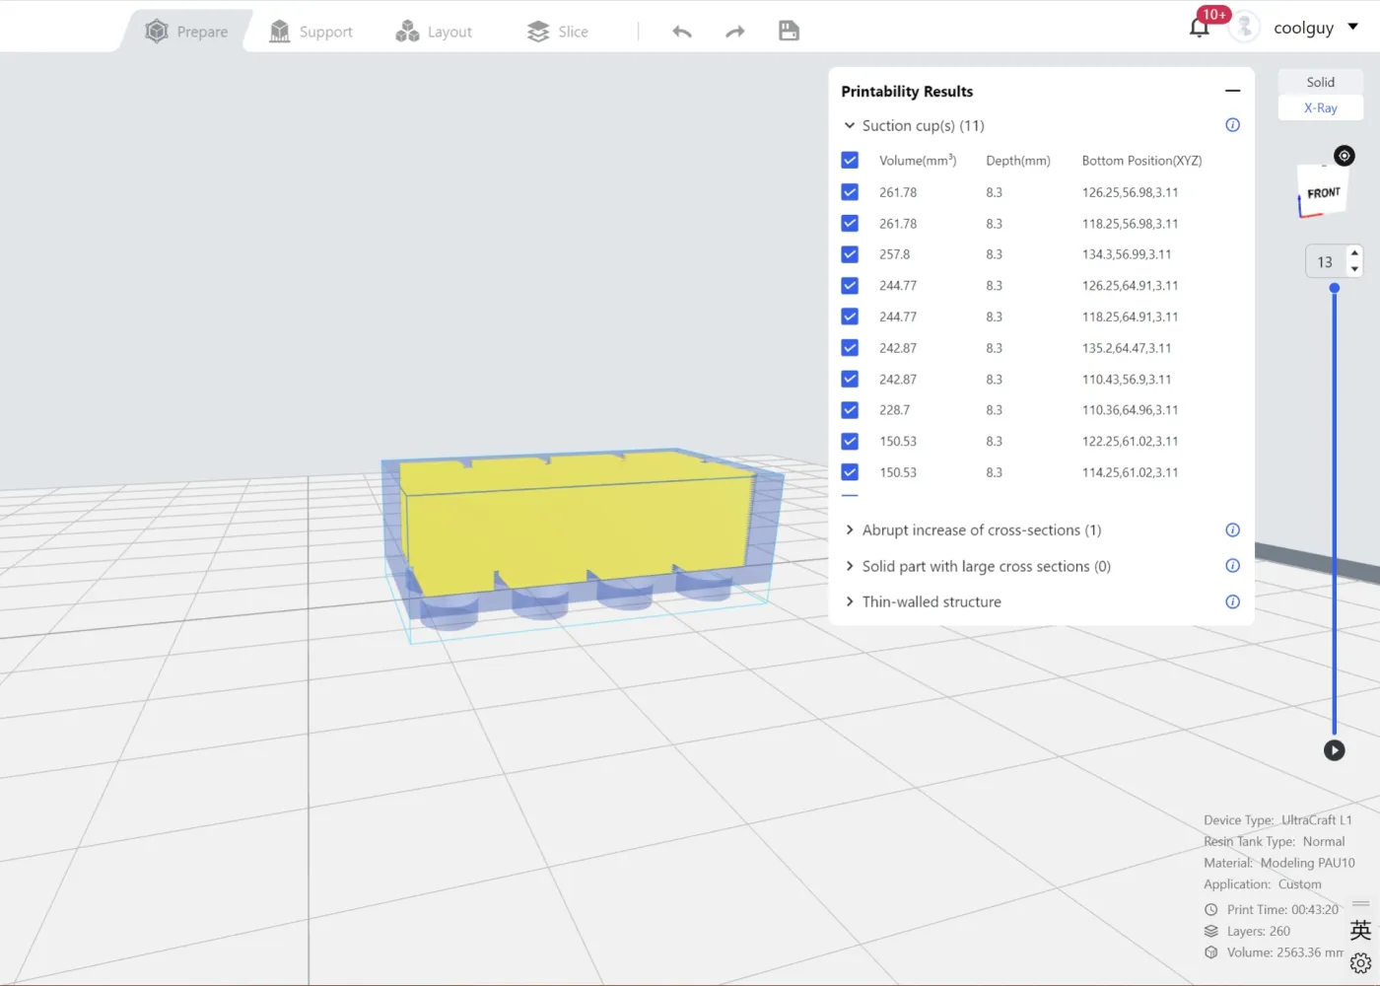Uncheck the 228.7 volume suction cup row
1380x986 pixels.
pyautogui.click(x=850, y=410)
